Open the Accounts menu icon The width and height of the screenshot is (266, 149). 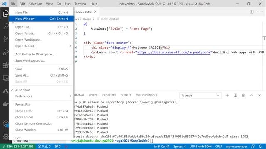(x=5, y=124)
